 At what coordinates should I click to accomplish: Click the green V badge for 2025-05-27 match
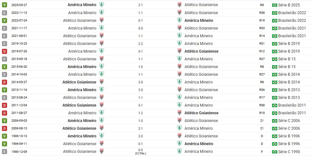tap(5, 5)
